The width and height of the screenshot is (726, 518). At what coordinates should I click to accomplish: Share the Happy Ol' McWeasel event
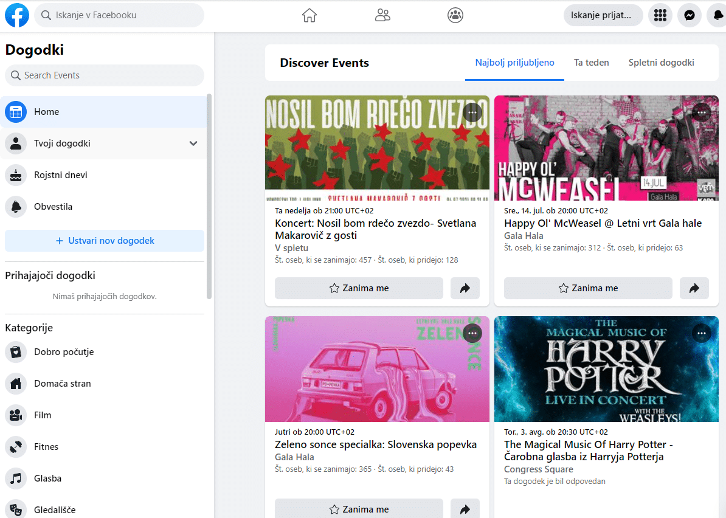click(x=694, y=288)
